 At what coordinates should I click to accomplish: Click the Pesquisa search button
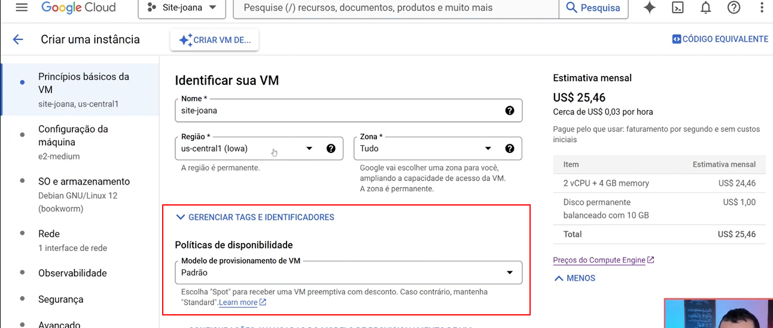point(594,8)
